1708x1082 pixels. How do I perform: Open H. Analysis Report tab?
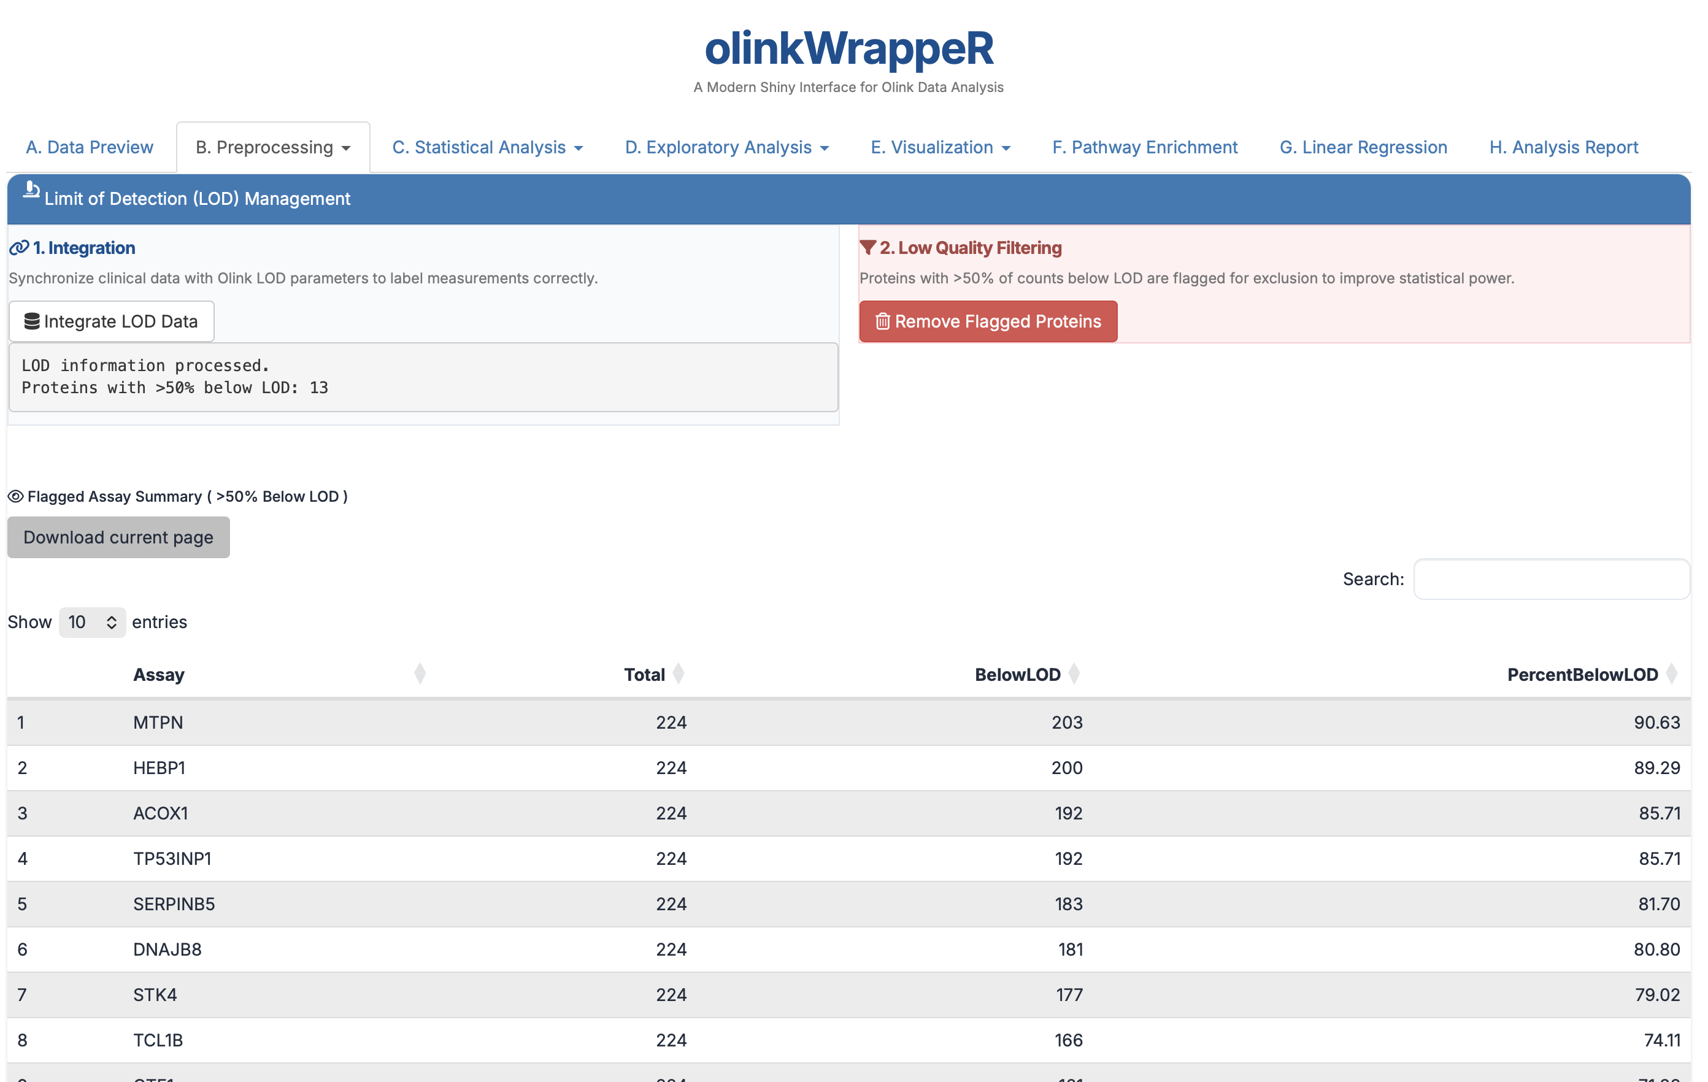pos(1563,147)
